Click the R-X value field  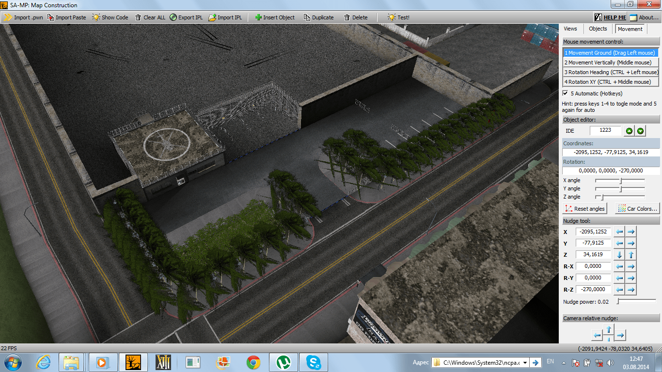click(x=594, y=266)
